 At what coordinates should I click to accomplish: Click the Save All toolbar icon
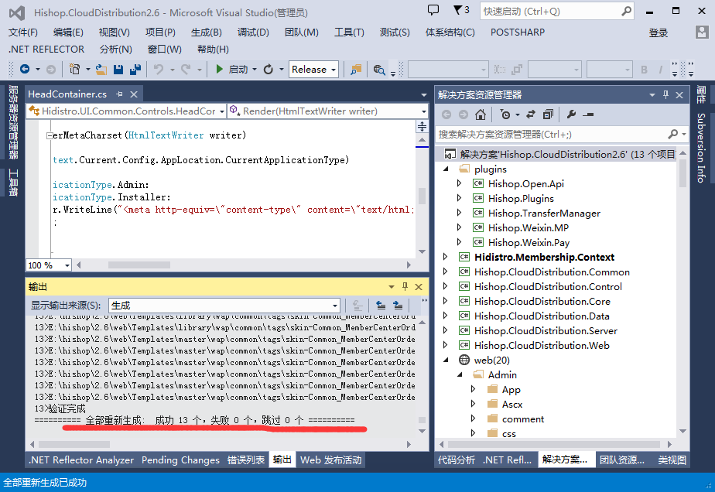pyautogui.click(x=135, y=70)
